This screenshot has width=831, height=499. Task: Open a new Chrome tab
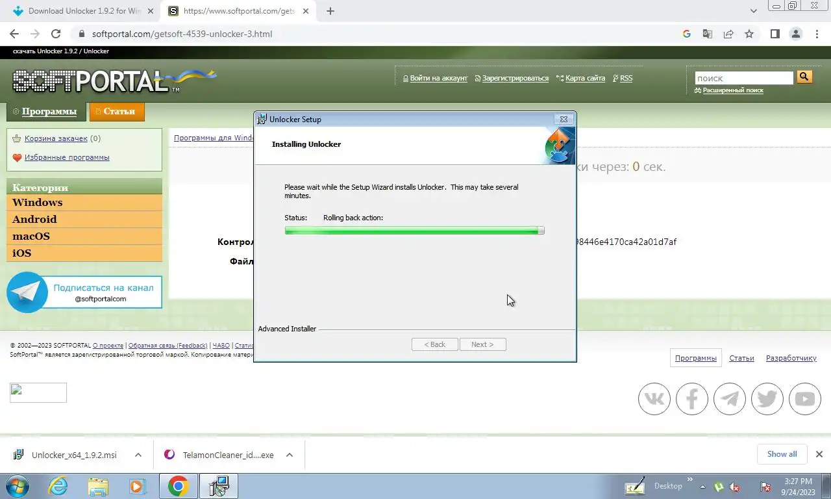330,11
